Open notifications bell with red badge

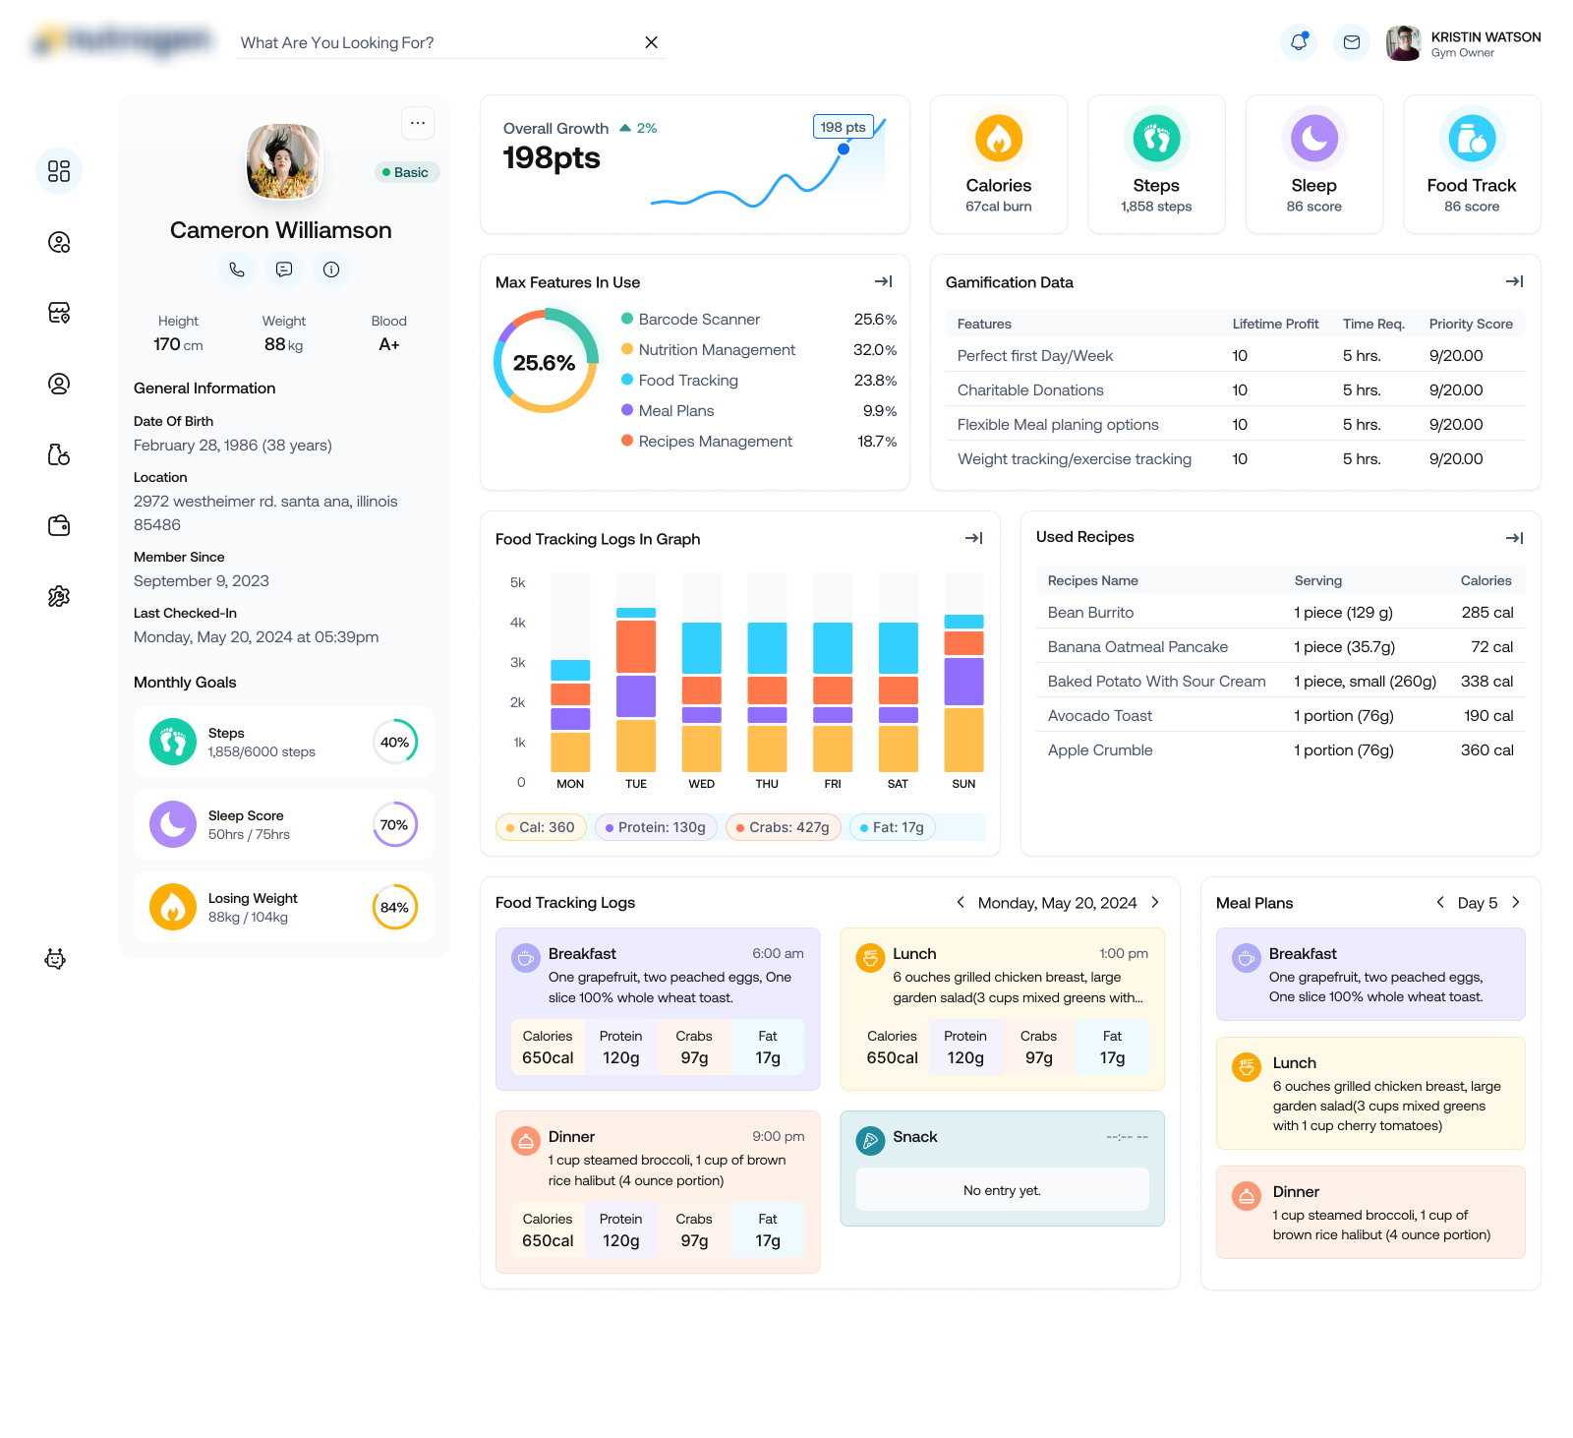1300,42
